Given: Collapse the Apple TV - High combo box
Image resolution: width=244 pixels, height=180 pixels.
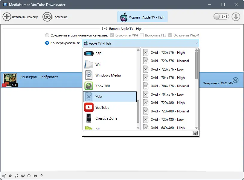Looking at the screenshot, I should [x=140, y=43].
